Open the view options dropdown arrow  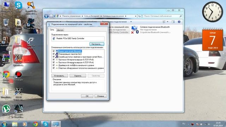[167, 22]
